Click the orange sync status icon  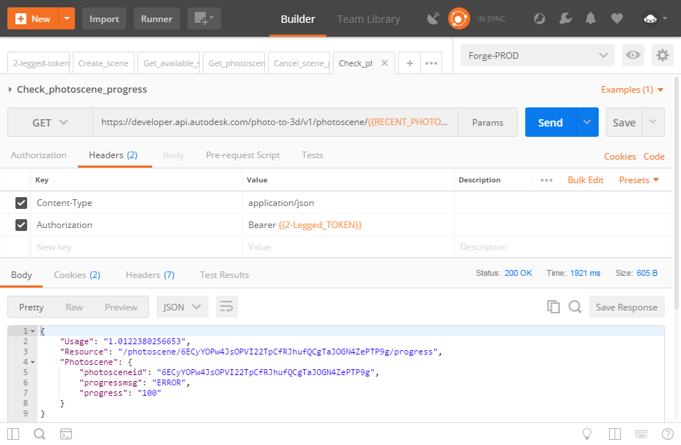tap(458, 18)
